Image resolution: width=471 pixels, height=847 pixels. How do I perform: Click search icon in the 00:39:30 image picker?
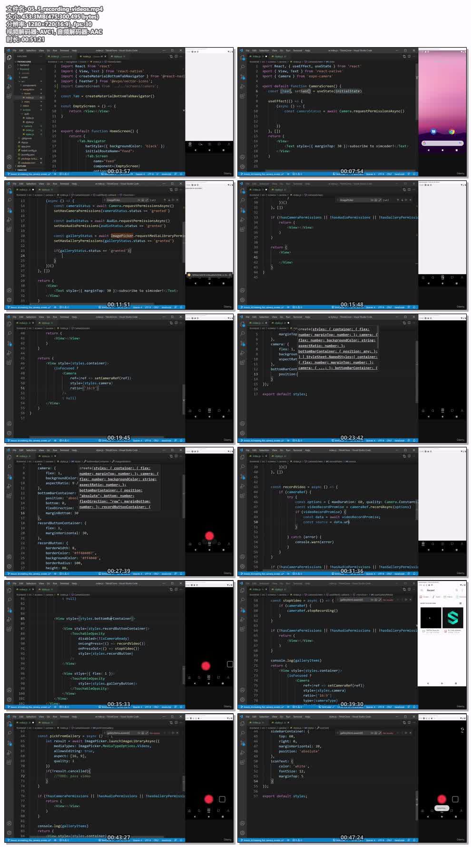pos(457,591)
